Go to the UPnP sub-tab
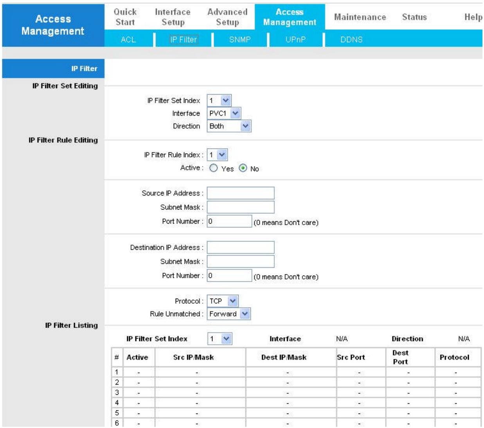 point(295,39)
